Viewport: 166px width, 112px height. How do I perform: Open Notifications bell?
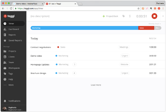tap(14, 101)
